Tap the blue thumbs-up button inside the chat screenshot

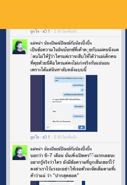[x=81, y=128]
